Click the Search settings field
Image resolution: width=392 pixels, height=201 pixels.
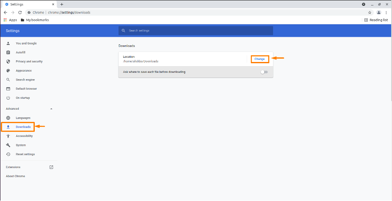coord(196,31)
